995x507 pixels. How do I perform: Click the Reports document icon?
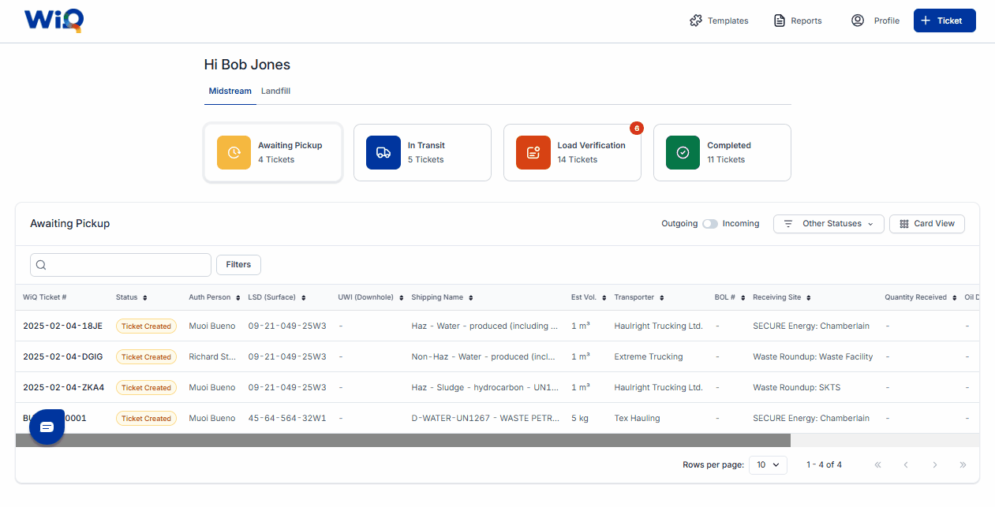point(780,21)
